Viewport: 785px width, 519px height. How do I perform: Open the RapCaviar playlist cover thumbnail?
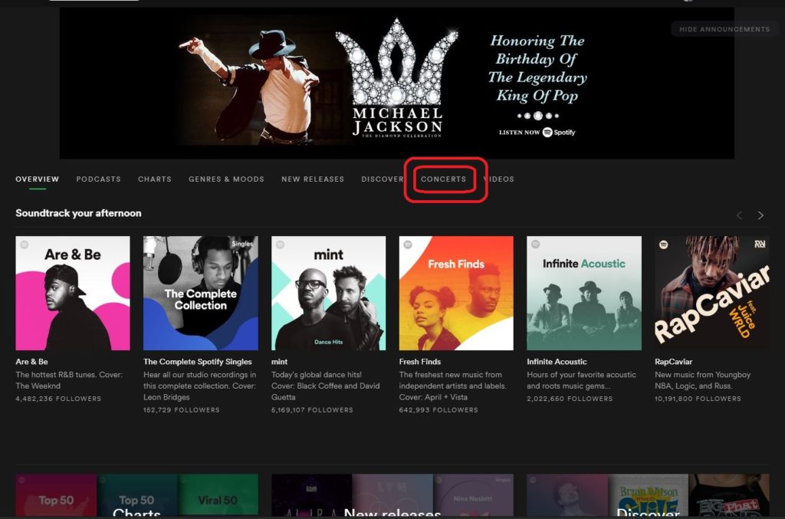[711, 292]
